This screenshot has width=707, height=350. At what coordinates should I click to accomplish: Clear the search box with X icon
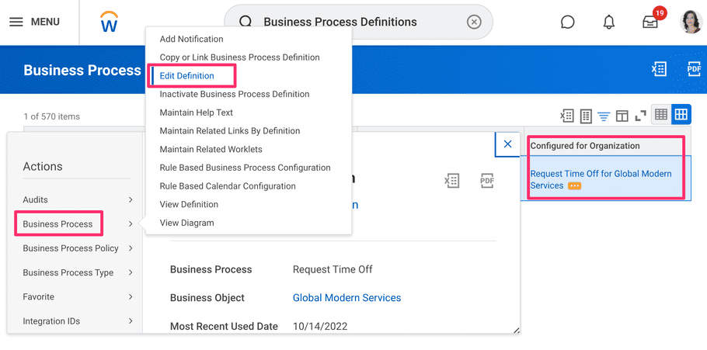point(474,22)
